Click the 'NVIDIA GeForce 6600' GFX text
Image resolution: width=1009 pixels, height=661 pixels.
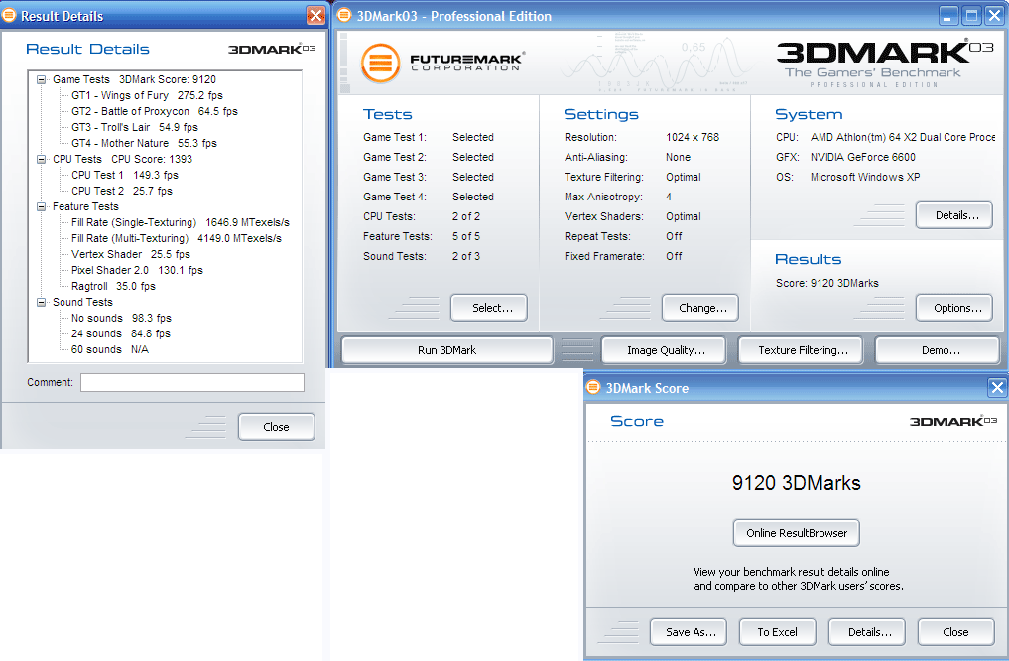(x=863, y=157)
